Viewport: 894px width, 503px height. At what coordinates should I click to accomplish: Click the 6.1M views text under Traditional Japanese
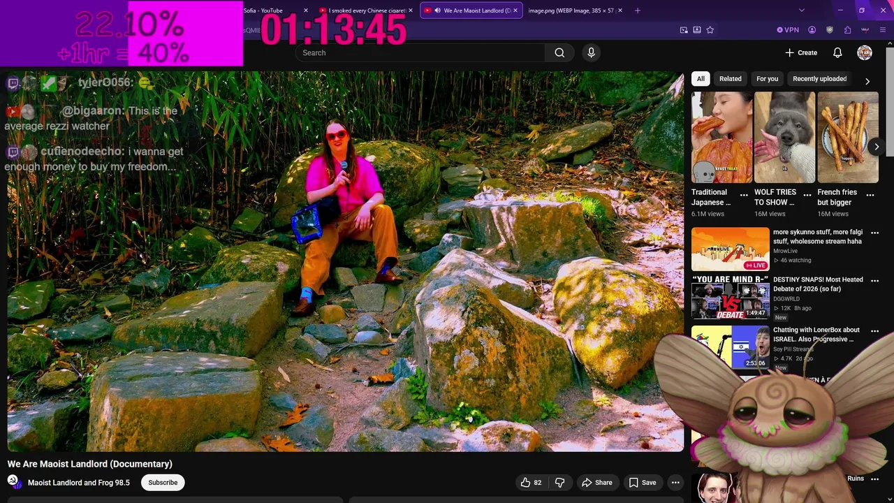click(708, 214)
